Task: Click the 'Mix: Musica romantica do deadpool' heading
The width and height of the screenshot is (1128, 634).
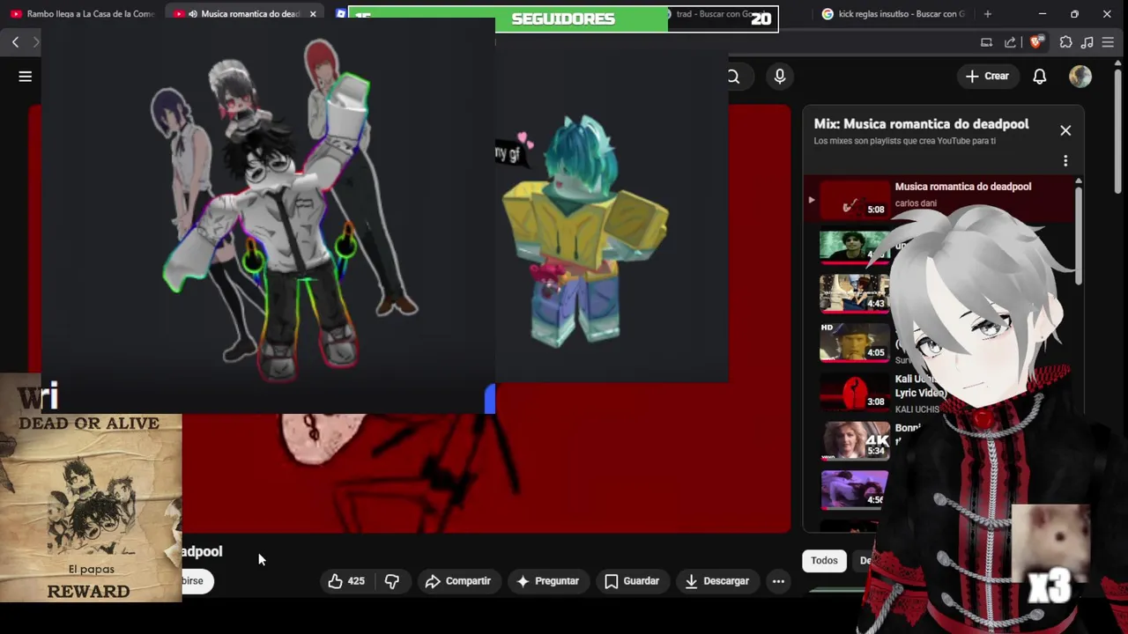Action: 921,124
